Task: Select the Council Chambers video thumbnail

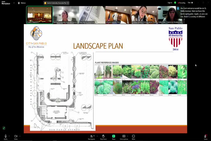Action: (x=40, y=15)
